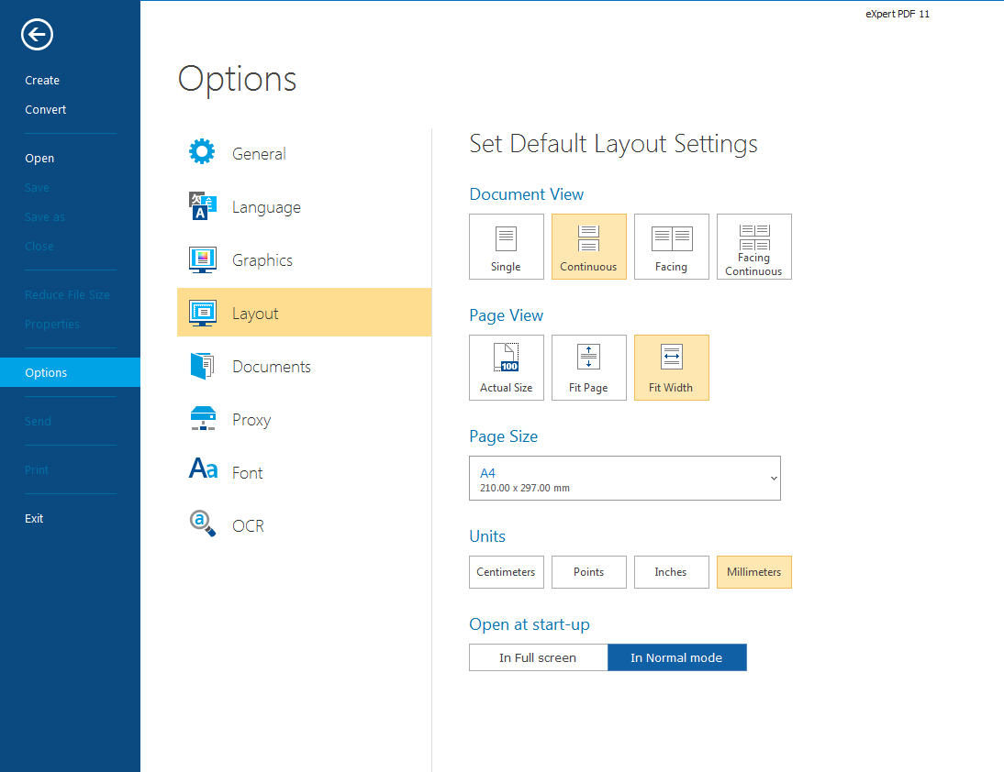
Task: Select Options in the left sidebar
Action: coord(70,372)
